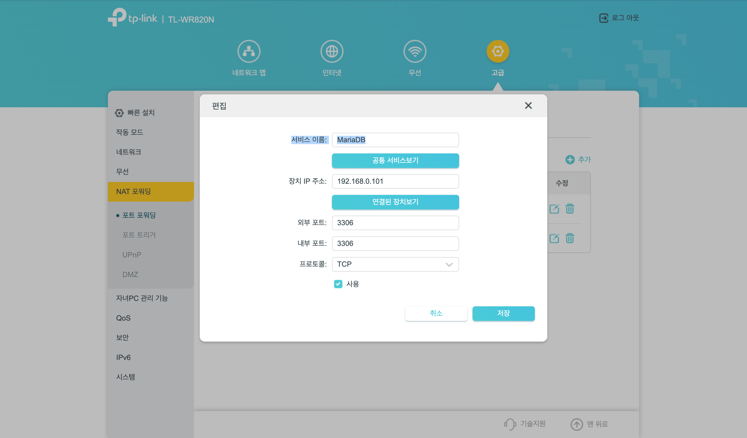Viewport: 747px width, 438px height.
Task: Uncheck the 사용 enable checkbox
Action: (338, 284)
